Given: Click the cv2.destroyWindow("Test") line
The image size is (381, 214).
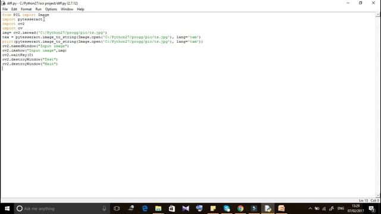Looking at the screenshot, I should [30, 59].
